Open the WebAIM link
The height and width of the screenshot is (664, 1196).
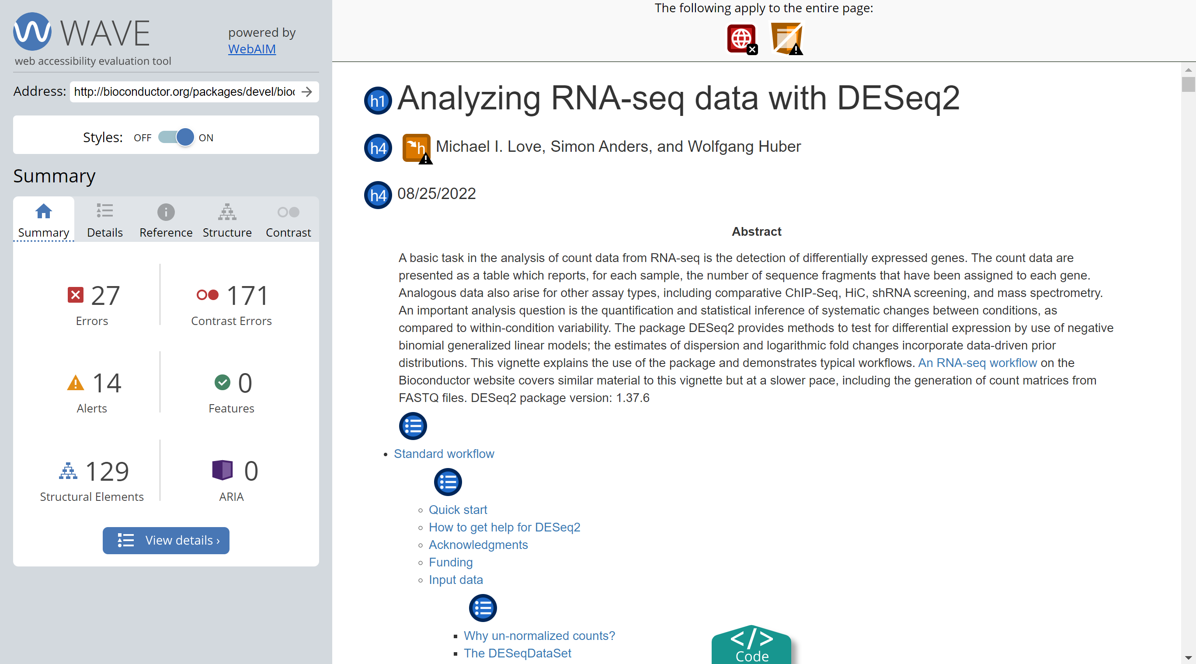(x=252, y=49)
